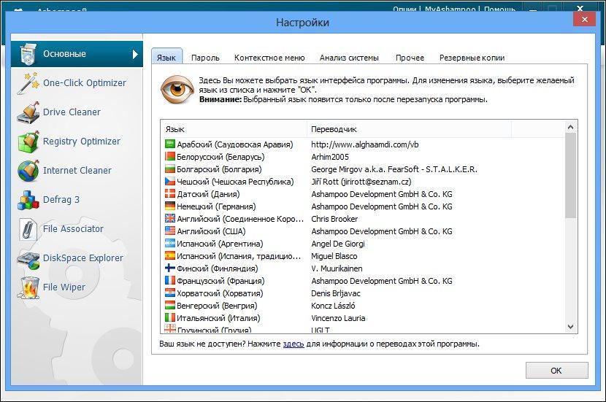This screenshot has height=402, width=606.
Task: Select Французский (Франция) language
Action: [x=220, y=281]
